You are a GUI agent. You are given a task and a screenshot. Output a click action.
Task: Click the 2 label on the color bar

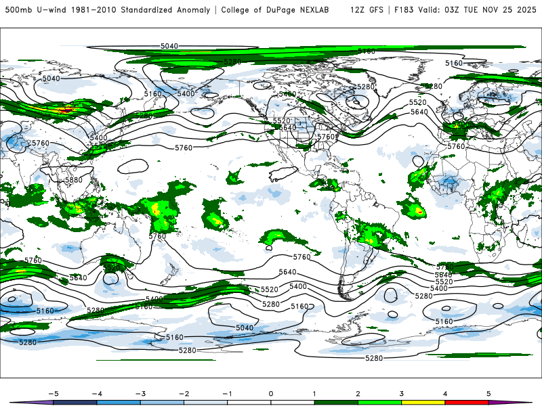point(358,394)
